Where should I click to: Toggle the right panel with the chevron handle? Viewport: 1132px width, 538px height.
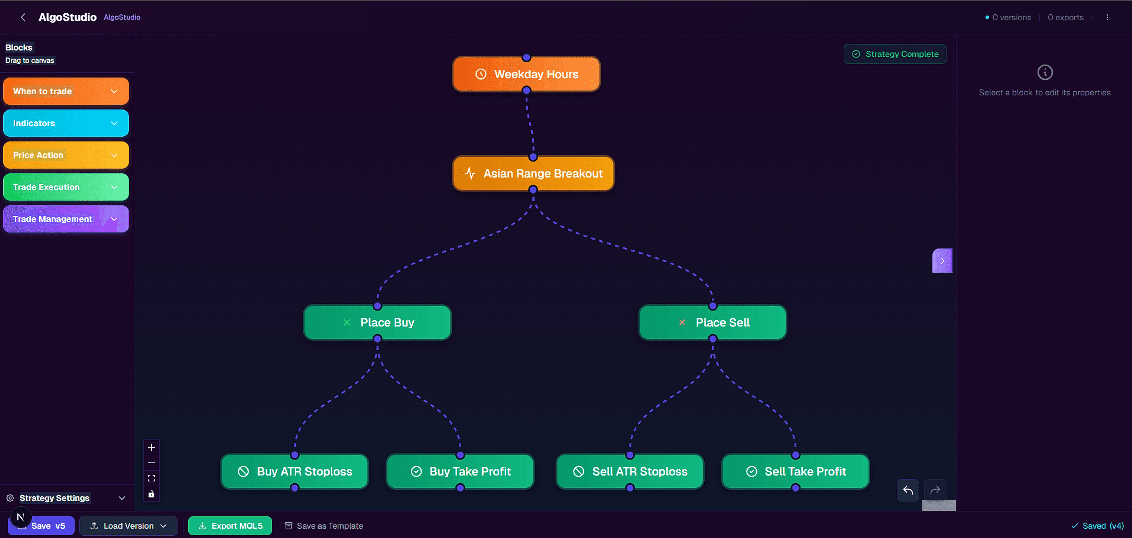click(942, 260)
